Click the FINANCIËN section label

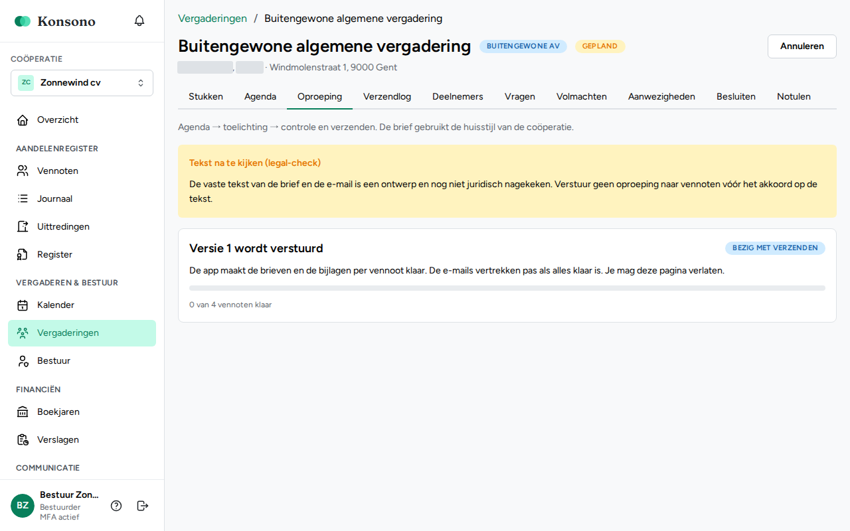tap(39, 390)
